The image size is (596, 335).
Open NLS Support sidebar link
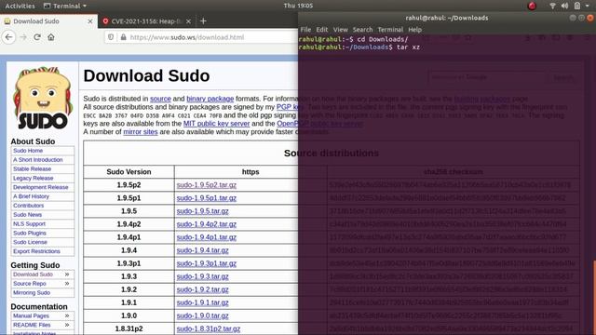pyautogui.click(x=29, y=223)
